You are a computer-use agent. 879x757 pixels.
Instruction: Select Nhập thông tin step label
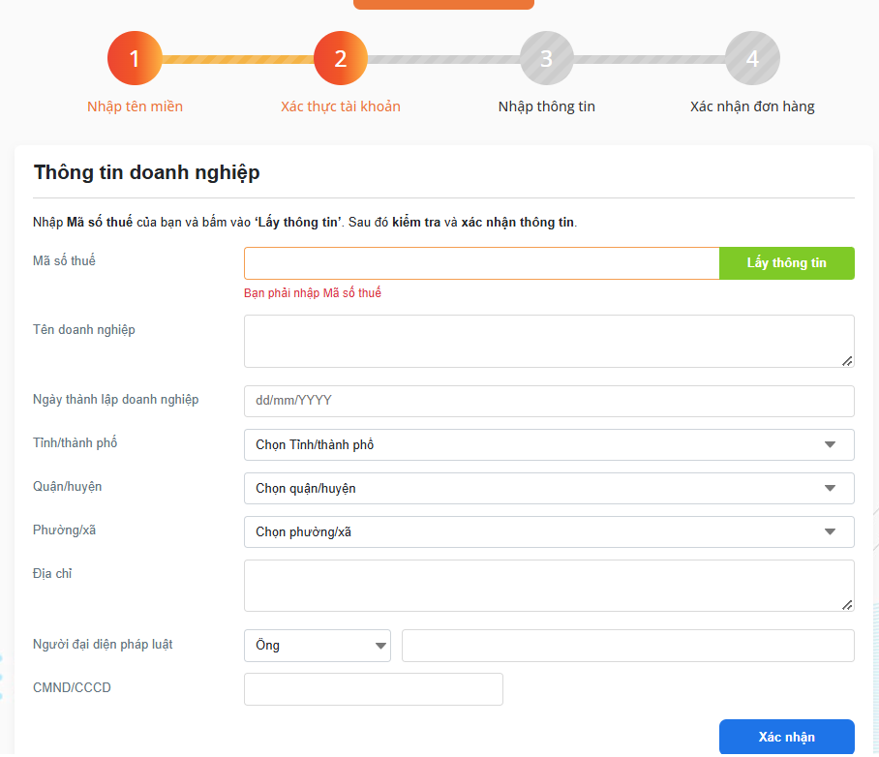click(x=546, y=106)
